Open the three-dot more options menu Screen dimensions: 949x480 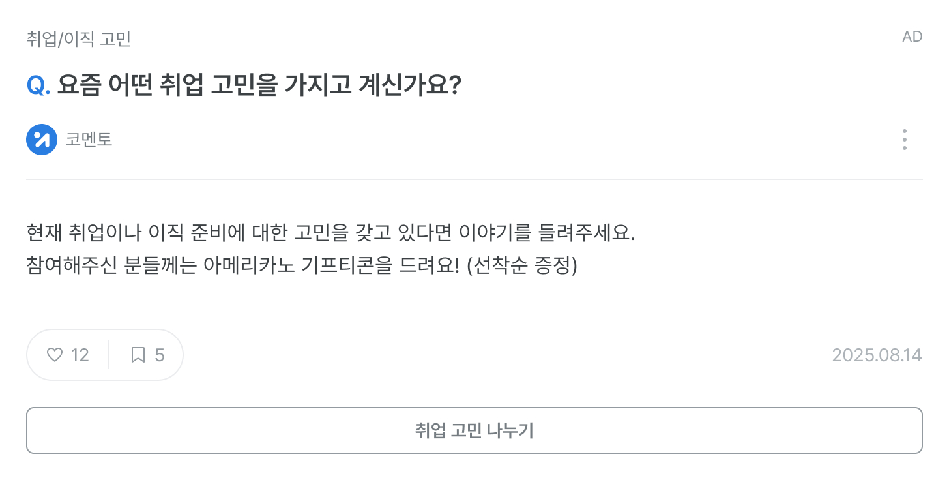904,140
